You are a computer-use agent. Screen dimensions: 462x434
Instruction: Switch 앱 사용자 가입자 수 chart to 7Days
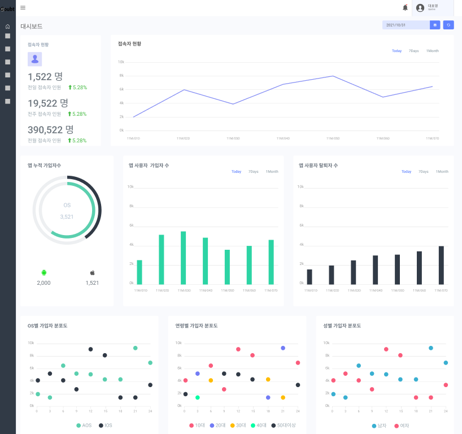click(x=254, y=172)
